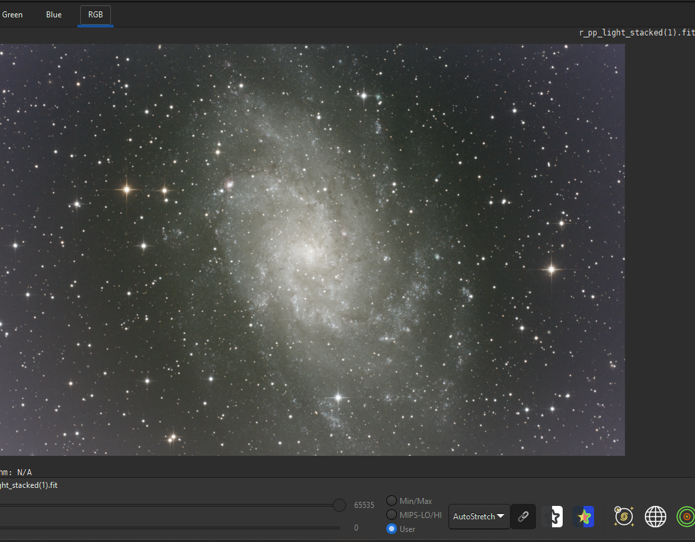Viewport: 695px width, 542px height.
Task: Click the 0 low cutoff value
Action: (356, 528)
